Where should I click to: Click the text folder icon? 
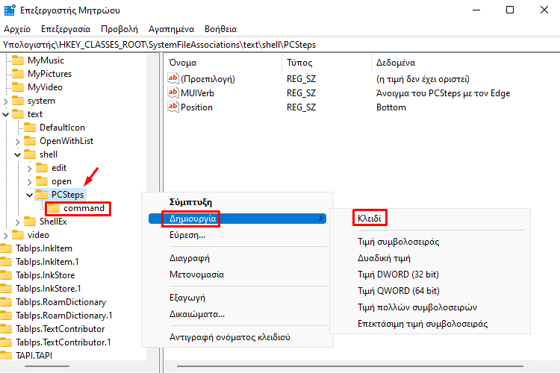click(x=18, y=114)
